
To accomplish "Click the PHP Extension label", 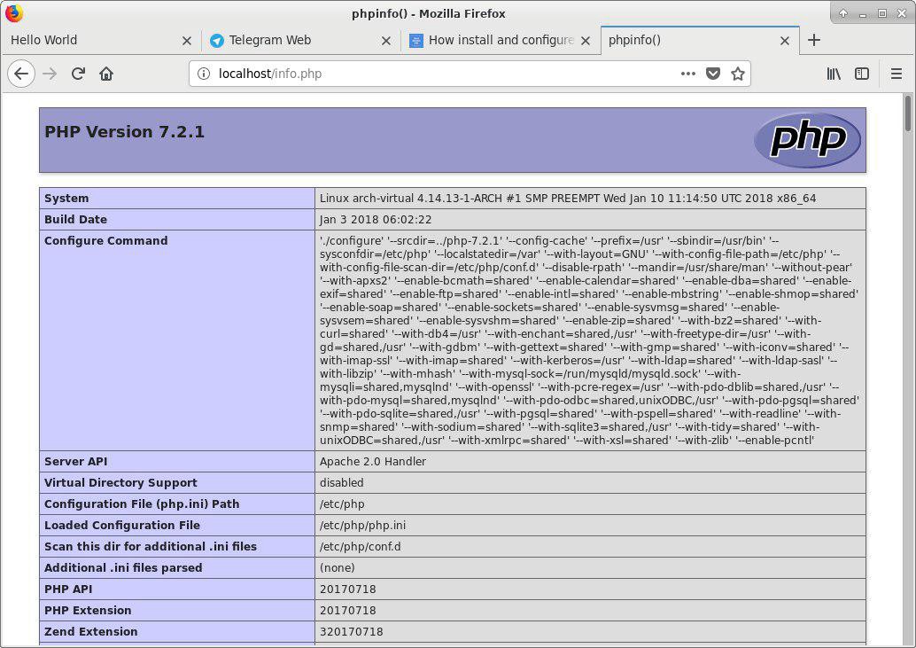I will (88, 610).
